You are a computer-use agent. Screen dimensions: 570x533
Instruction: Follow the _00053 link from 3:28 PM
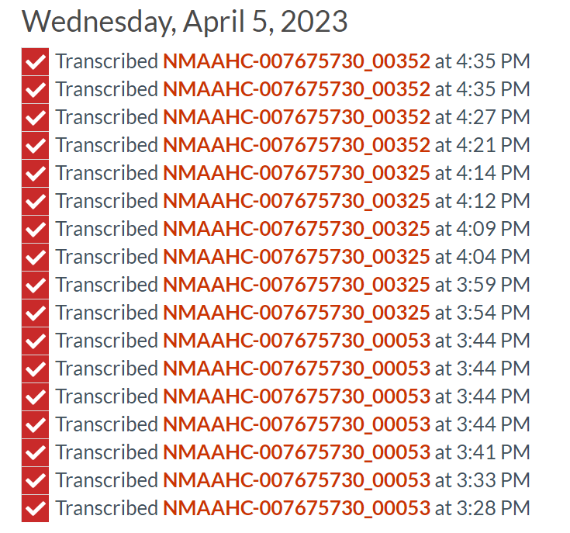(296, 508)
